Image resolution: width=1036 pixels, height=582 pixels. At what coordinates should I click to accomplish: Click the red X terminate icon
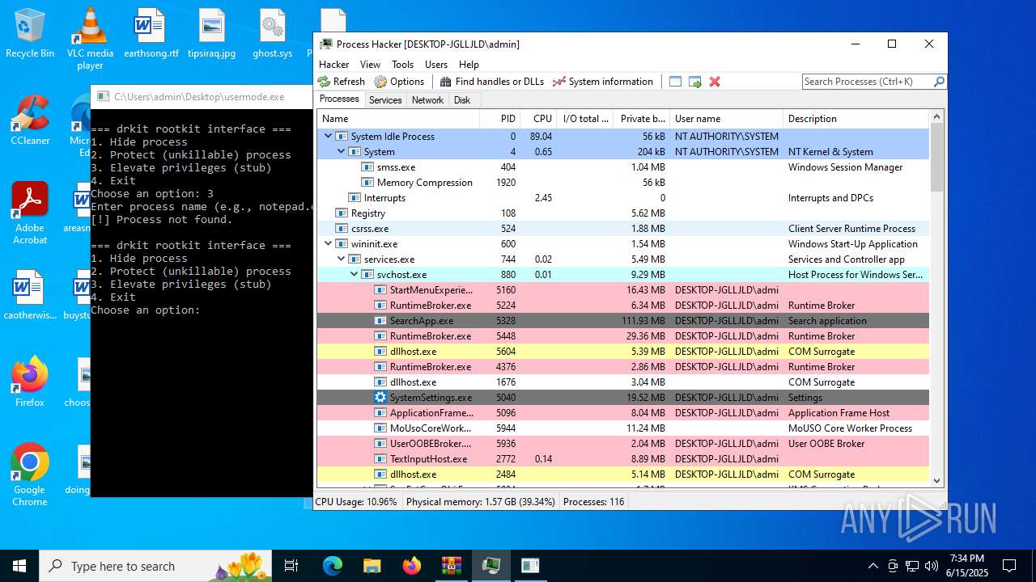coord(715,82)
